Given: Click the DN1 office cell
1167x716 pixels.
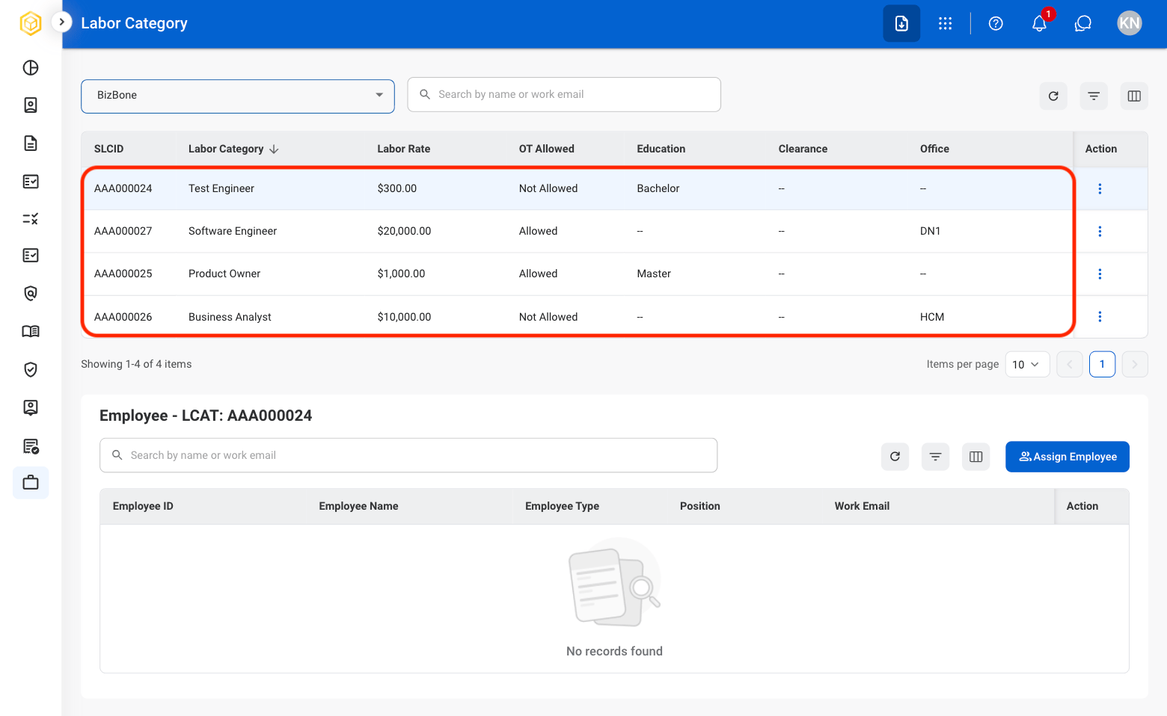Looking at the screenshot, I should [x=930, y=231].
